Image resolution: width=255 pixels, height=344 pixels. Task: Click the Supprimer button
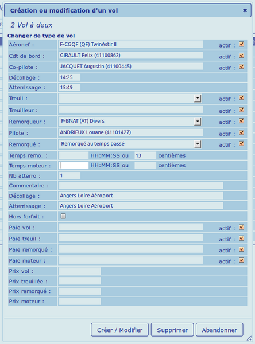tap(172, 330)
